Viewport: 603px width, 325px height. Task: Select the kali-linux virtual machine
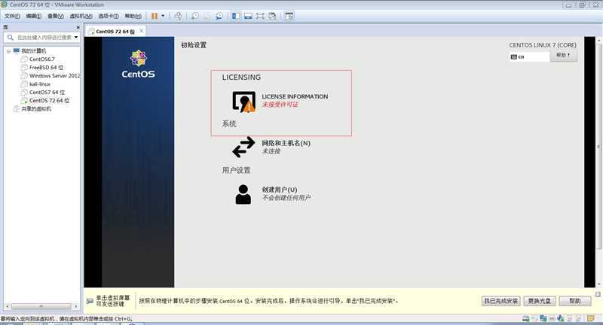coord(40,84)
